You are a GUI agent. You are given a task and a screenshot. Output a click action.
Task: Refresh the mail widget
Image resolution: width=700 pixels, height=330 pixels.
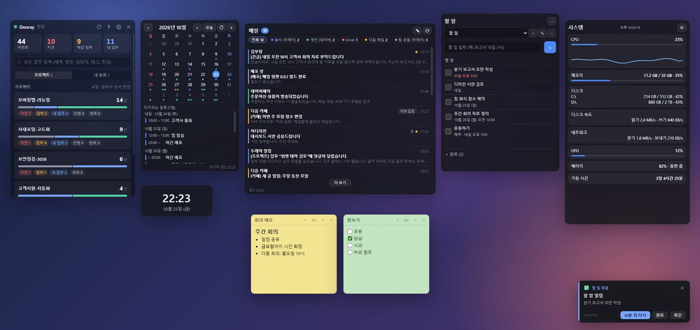coord(427,31)
